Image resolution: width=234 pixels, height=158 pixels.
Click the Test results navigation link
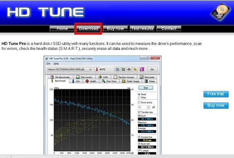coord(142,29)
